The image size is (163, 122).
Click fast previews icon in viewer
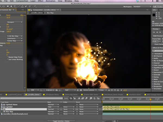[112, 90]
